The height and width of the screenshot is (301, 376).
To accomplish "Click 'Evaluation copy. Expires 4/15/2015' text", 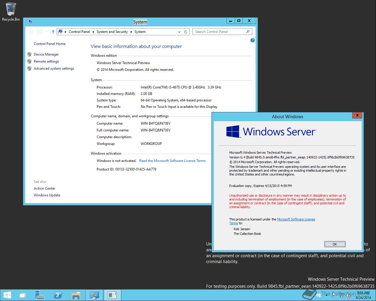I will click(x=261, y=186).
